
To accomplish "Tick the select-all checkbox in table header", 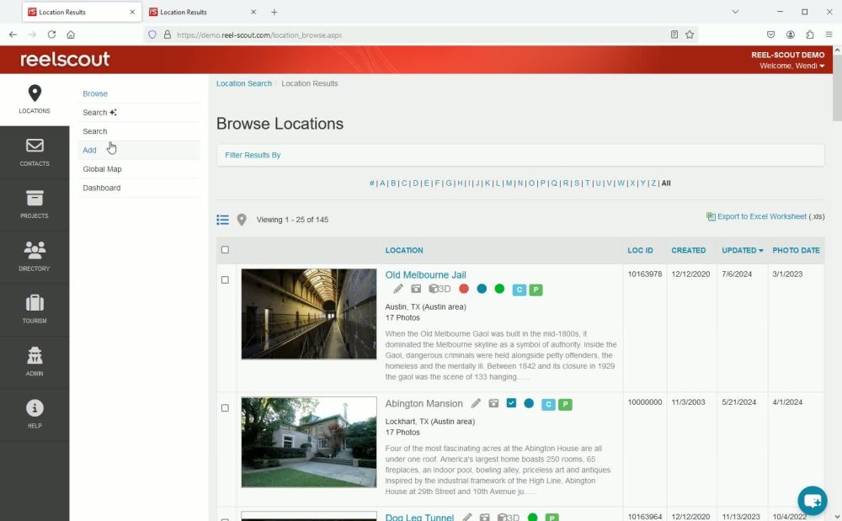I will pos(225,249).
